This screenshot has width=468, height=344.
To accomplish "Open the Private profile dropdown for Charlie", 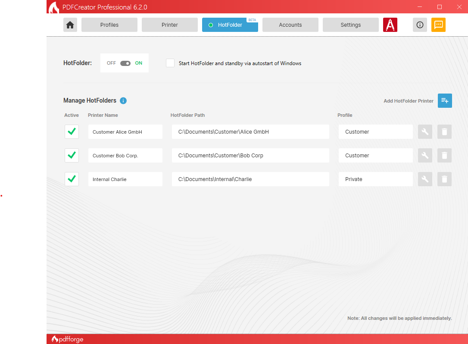I will tap(375, 179).
